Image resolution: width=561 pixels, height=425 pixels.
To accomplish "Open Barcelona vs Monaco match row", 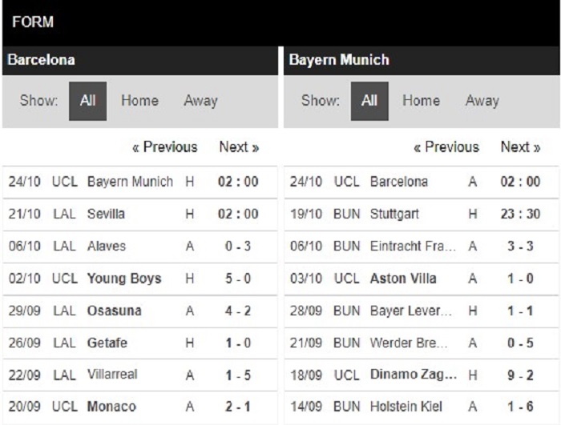I will tap(140, 407).
